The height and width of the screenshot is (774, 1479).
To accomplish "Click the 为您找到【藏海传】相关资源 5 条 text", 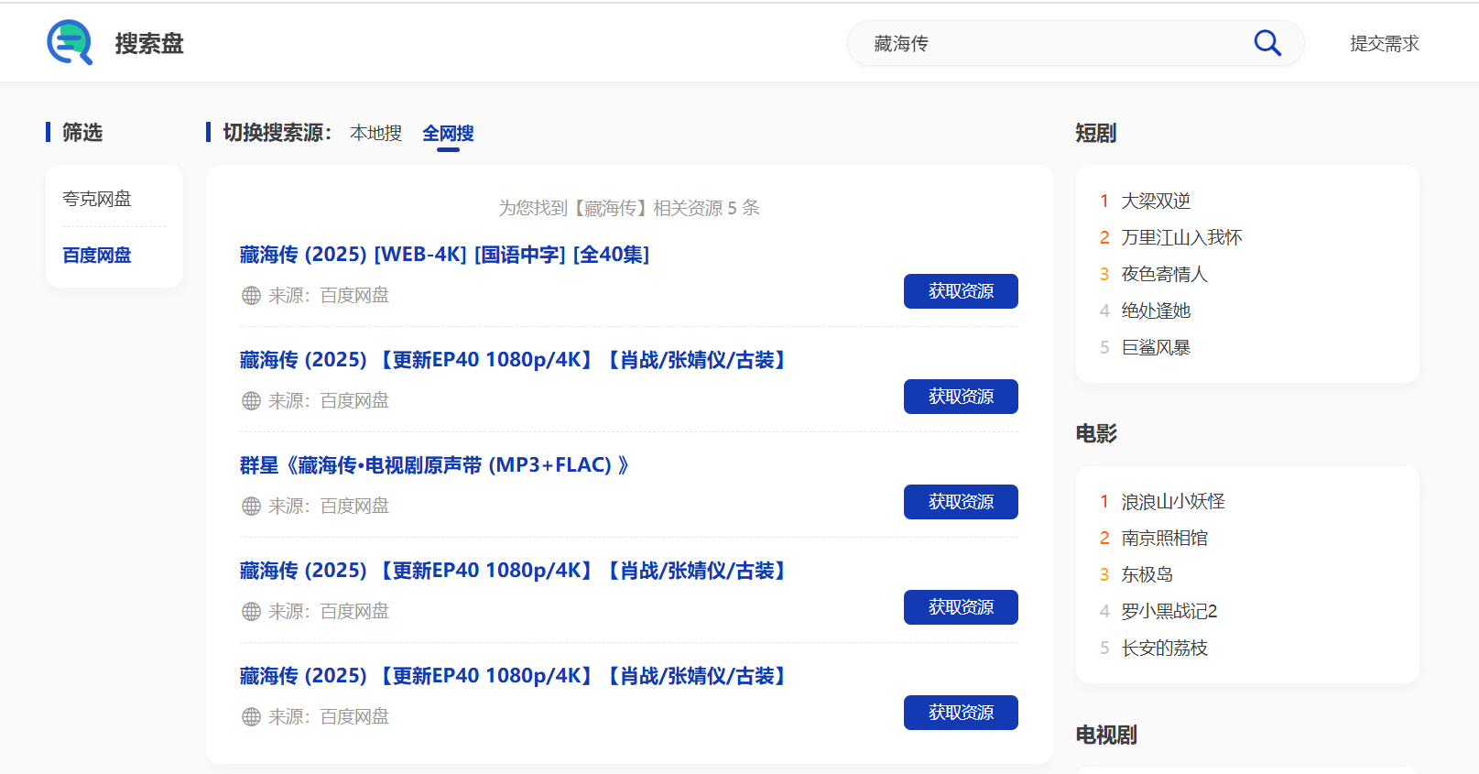I will coord(629,208).
